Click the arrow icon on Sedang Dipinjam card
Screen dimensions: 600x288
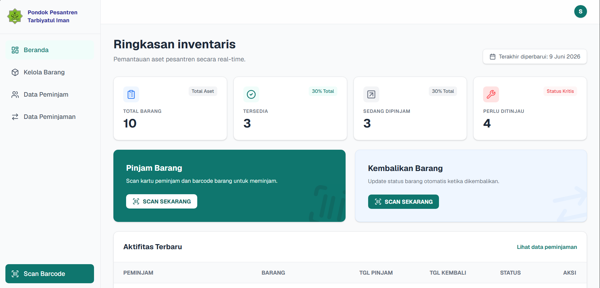coord(371,94)
